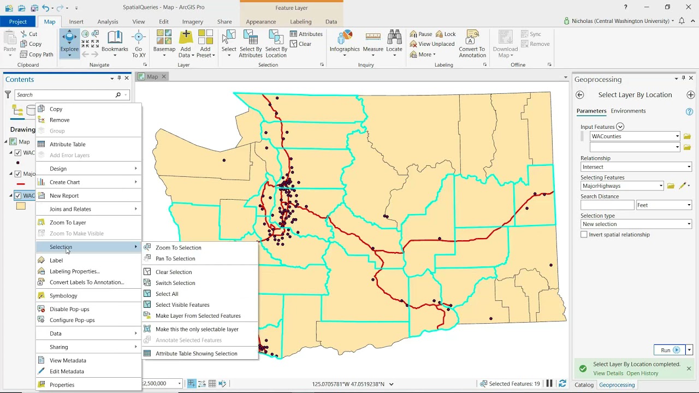Click the yellow polygon symbol swatch
The width and height of the screenshot is (699, 393).
pos(21,206)
